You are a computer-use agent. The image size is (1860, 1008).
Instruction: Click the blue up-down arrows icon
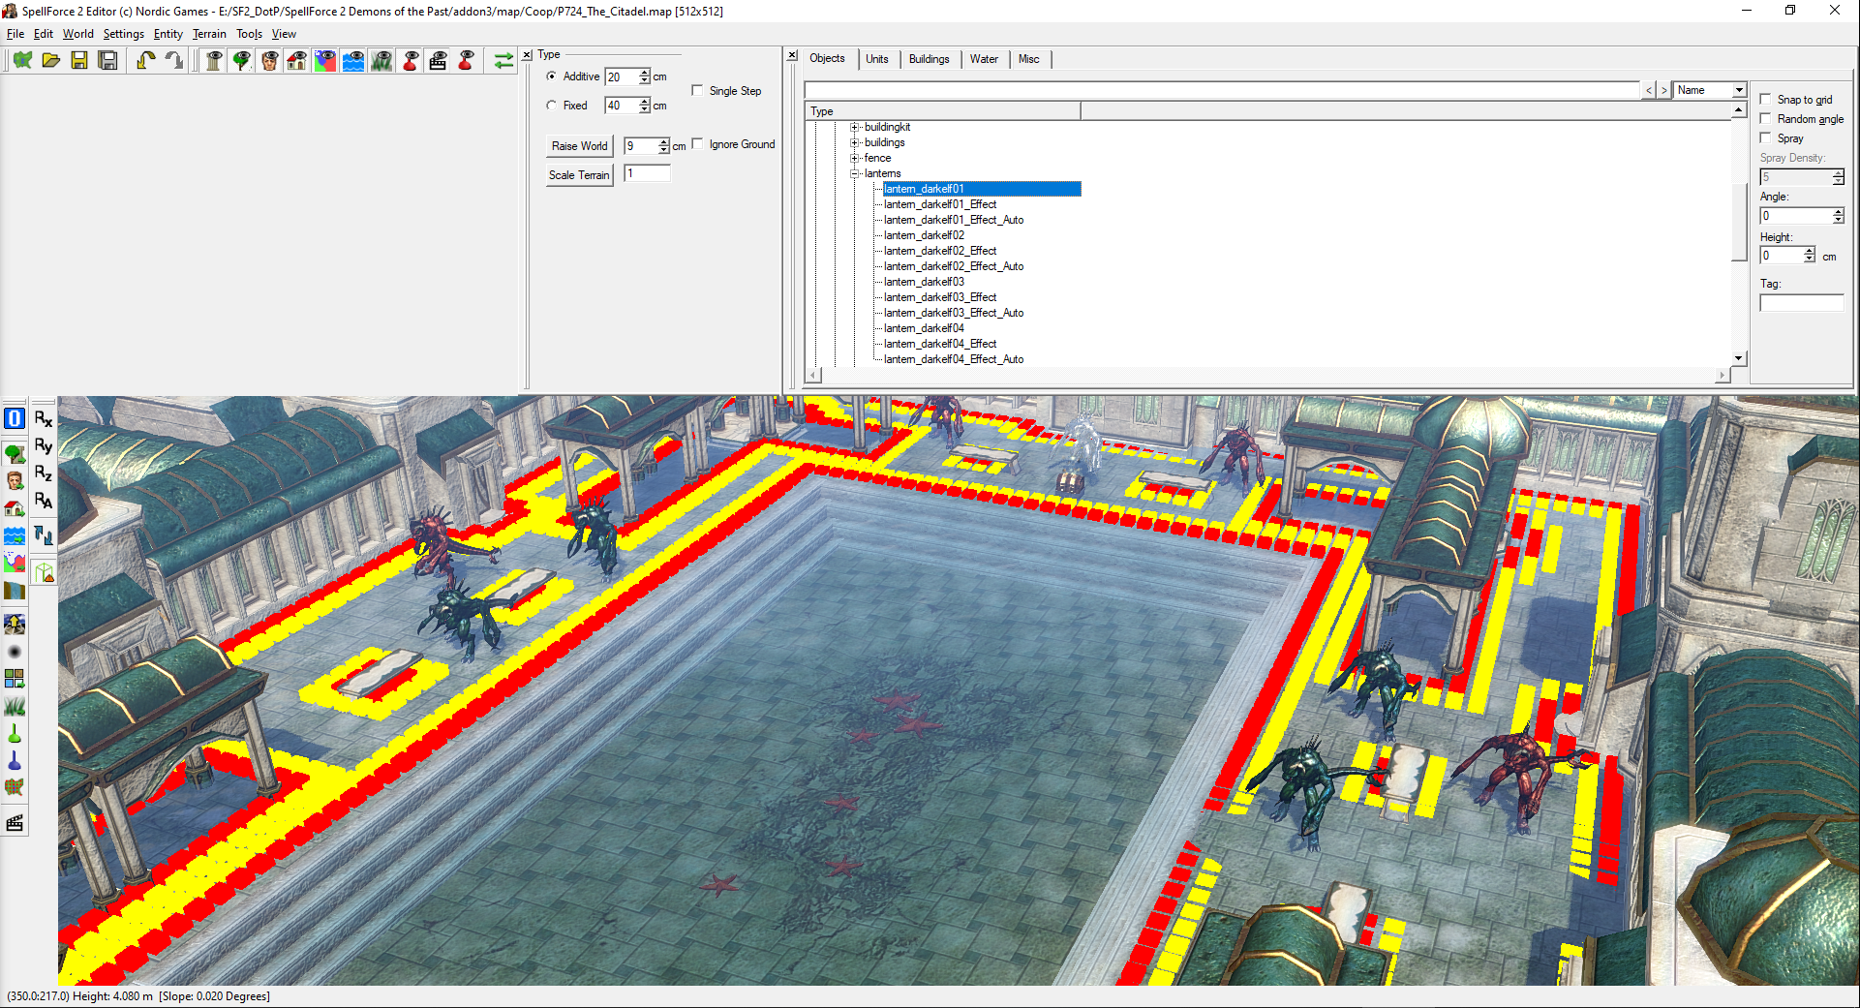click(x=44, y=535)
